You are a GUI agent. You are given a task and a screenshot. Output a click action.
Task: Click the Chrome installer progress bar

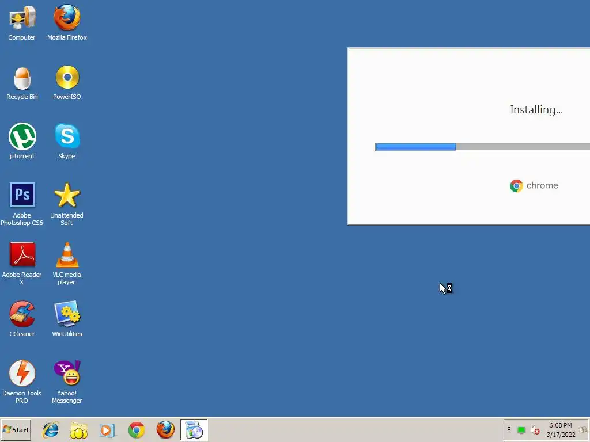point(482,147)
